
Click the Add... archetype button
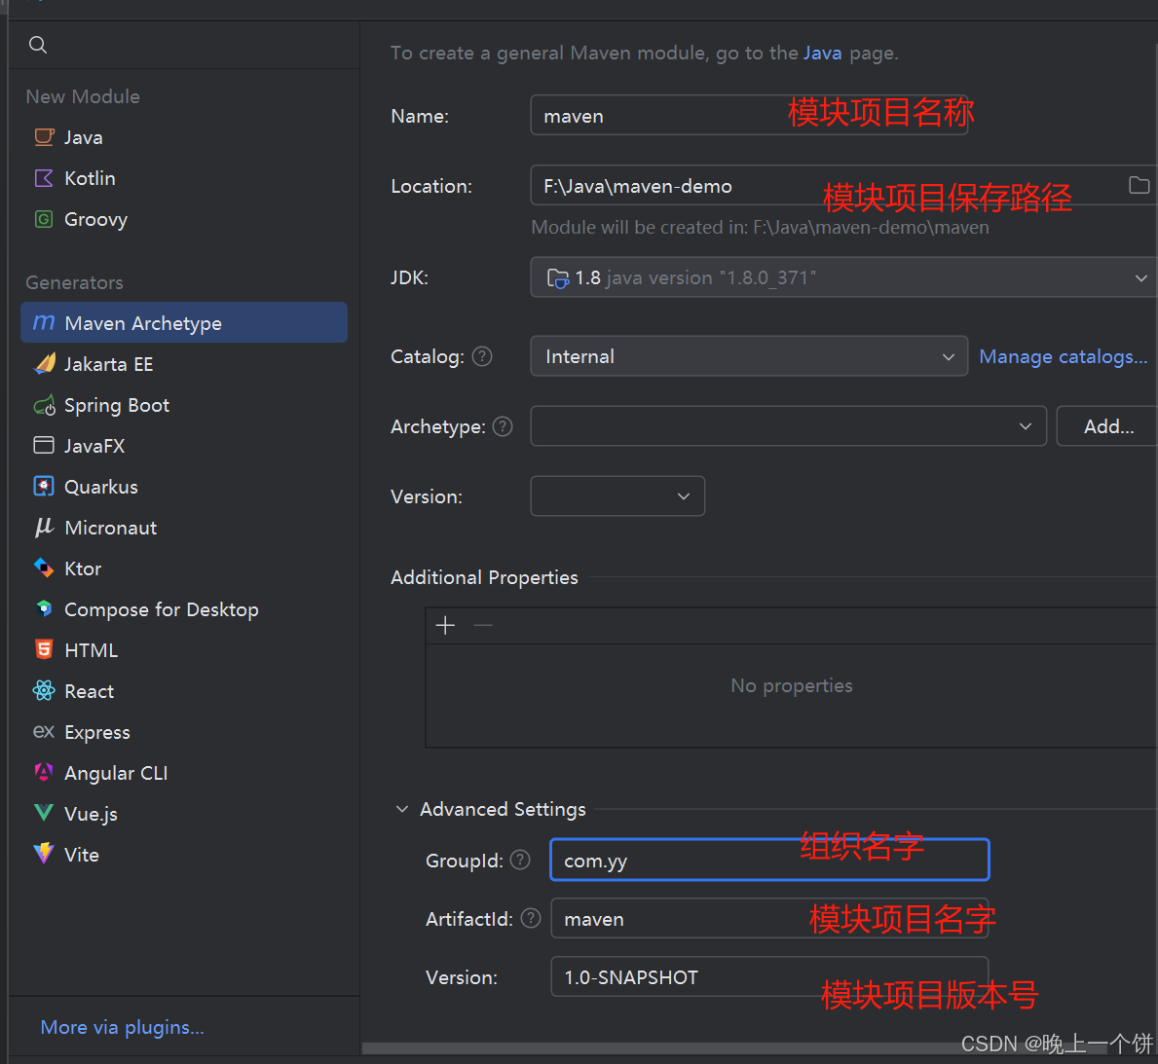point(1107,426)
